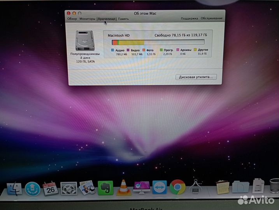Viewport: 279px width, 210px height.
Task: Click the blue Аудио legend swatch
Action: [x=112, y=50]
